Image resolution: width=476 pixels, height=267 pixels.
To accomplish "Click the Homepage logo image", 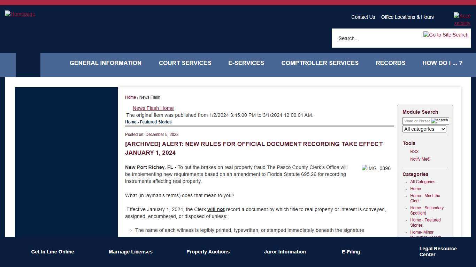I will pyautogui.click(x=20, y=14).
